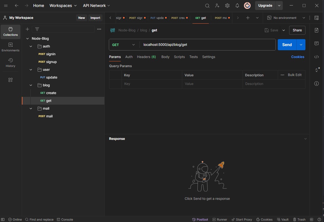Click the Import button
Screen dimensions: 324x222
(x=95, y=18)
